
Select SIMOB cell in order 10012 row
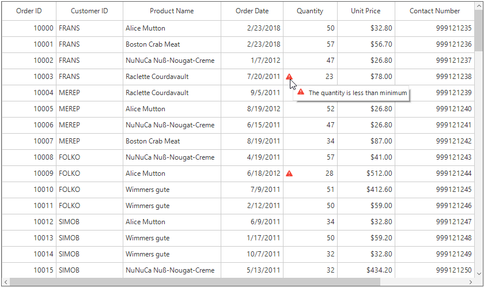[x=89, y=222]
